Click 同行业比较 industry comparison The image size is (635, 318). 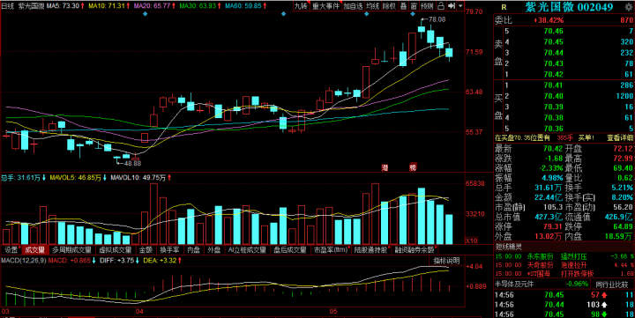point(612,285)
